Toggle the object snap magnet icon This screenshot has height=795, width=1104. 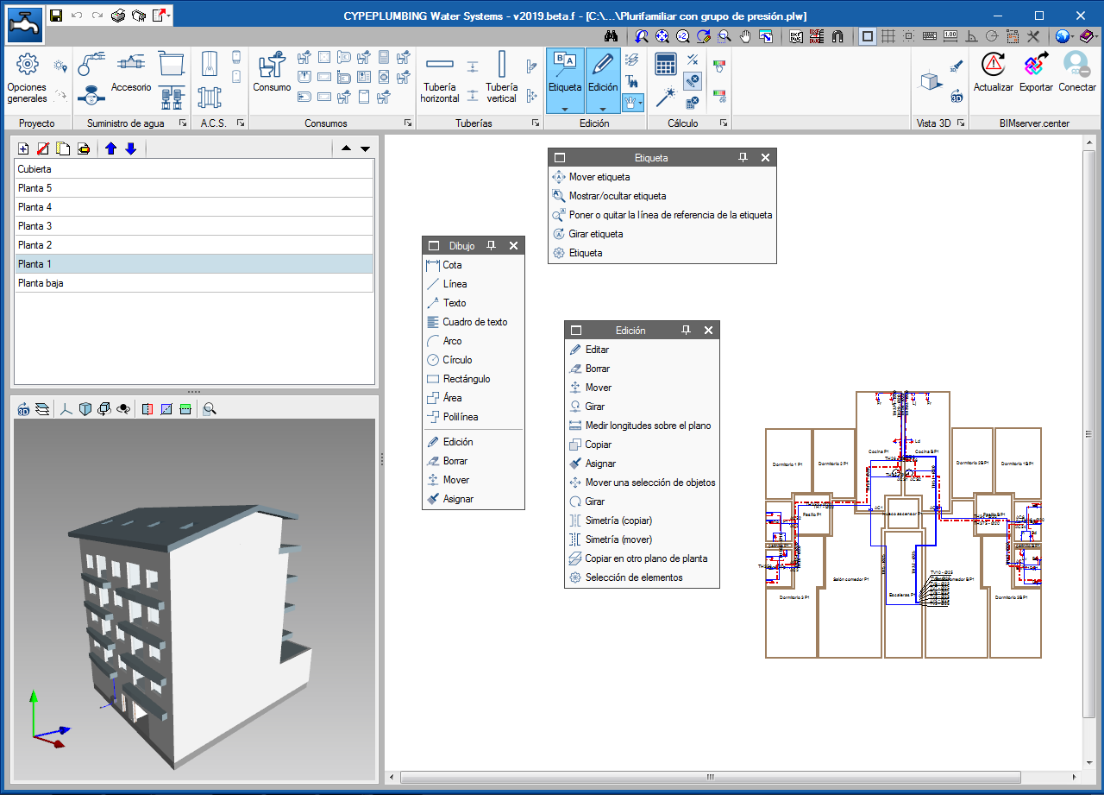pos(837,36)
